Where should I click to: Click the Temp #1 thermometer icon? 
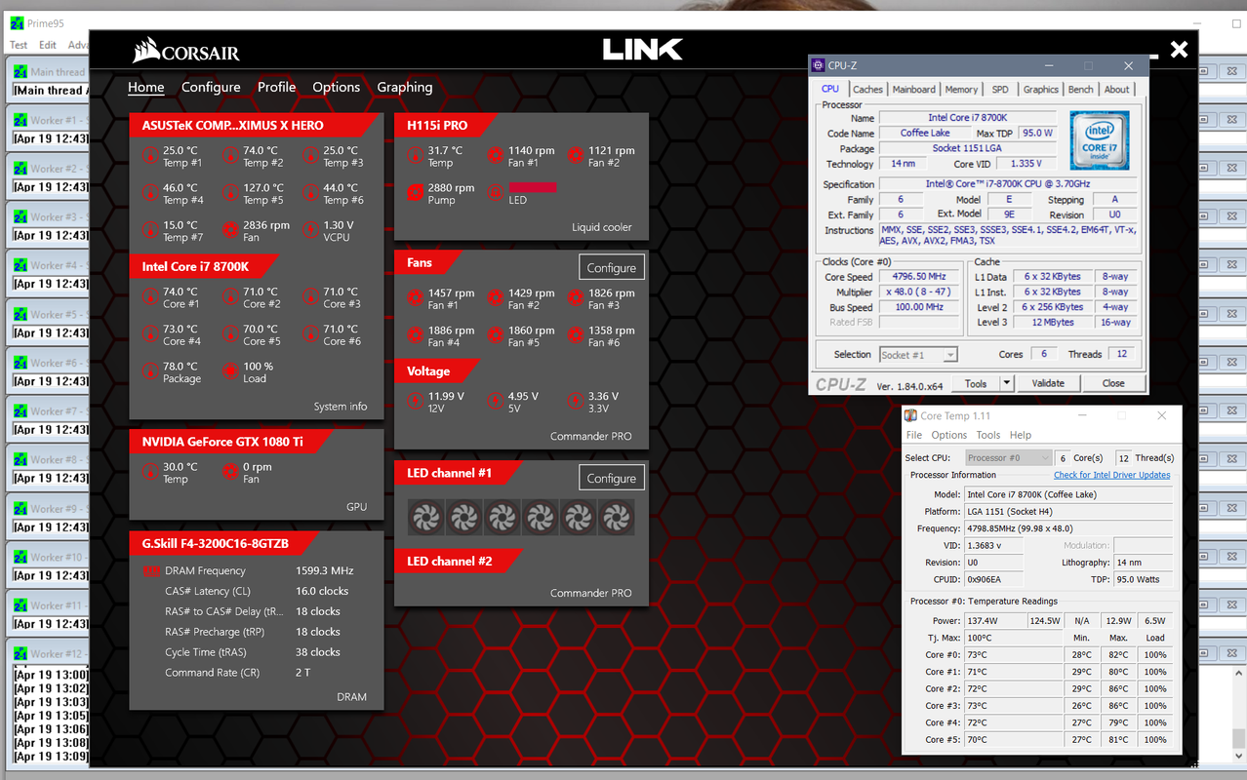150,156
